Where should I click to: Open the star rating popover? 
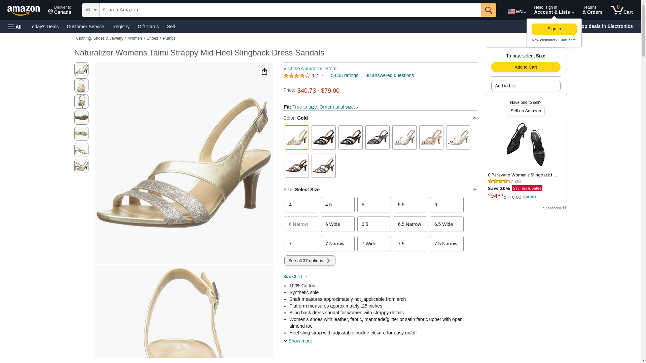click(x=304, y=76)
